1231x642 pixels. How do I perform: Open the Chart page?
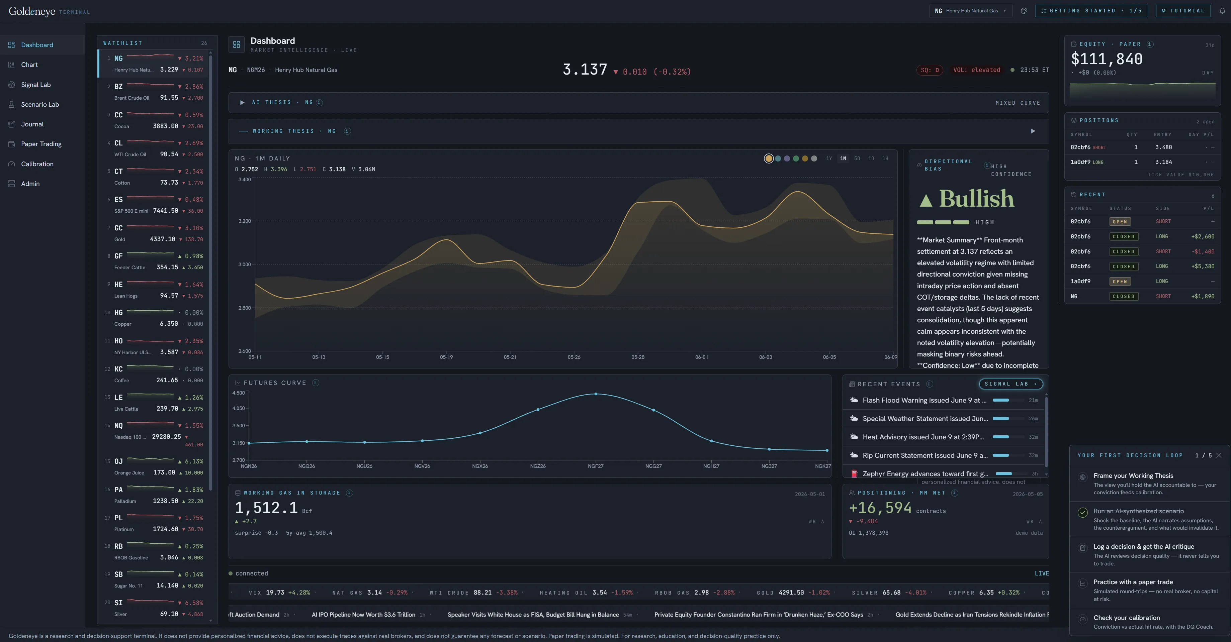pos(42,65)
